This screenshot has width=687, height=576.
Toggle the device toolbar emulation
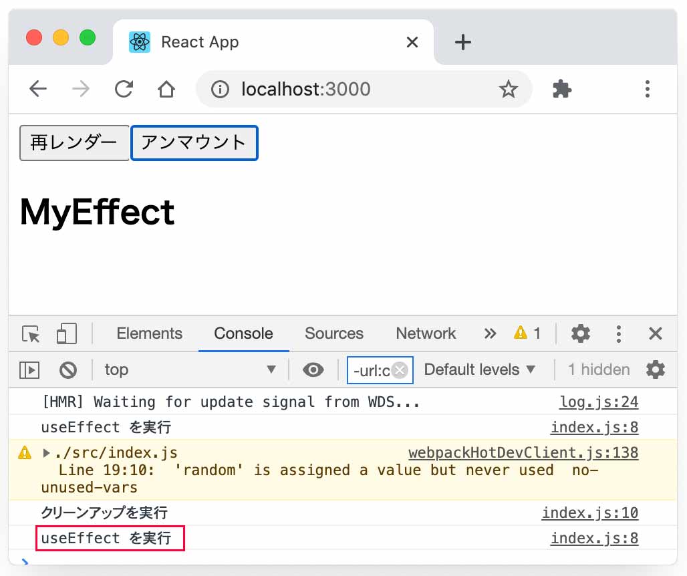pos(67,333)
